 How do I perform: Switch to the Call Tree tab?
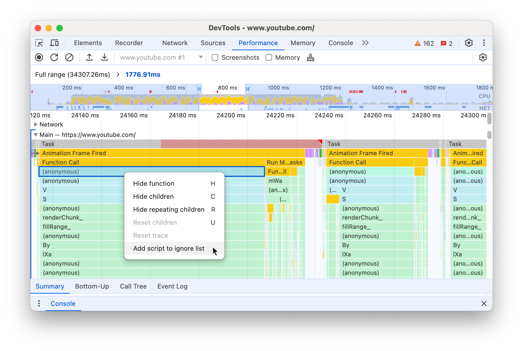(133, 286)
